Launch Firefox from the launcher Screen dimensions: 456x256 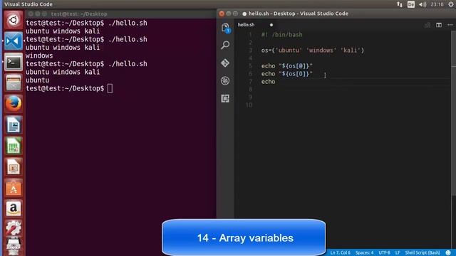point(13,104)
